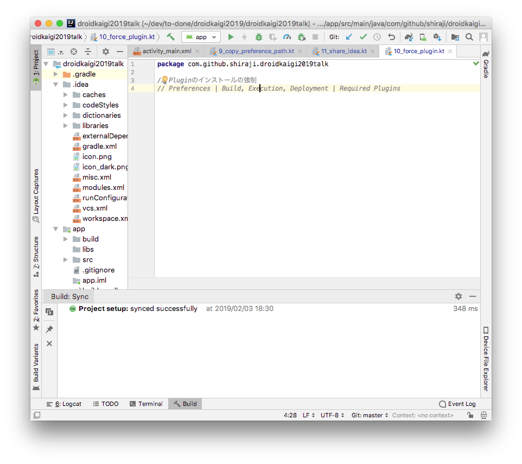Screen dimensions: 522x464
Task: Switch to 9_copy_preference_path.kt tab
Action: click(x=256, y=51)
